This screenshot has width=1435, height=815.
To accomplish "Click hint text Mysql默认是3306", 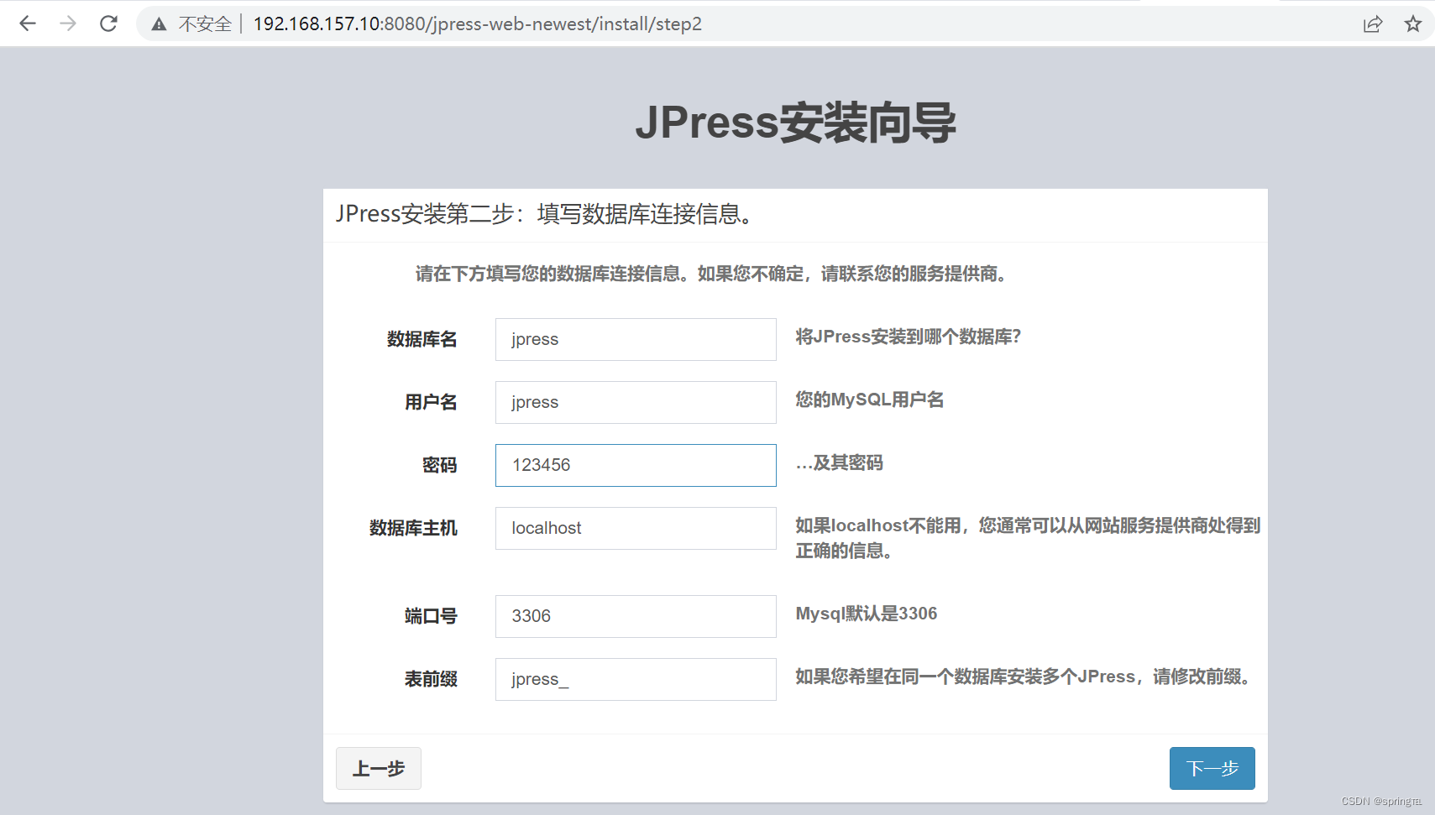I will tap(867, 614).
